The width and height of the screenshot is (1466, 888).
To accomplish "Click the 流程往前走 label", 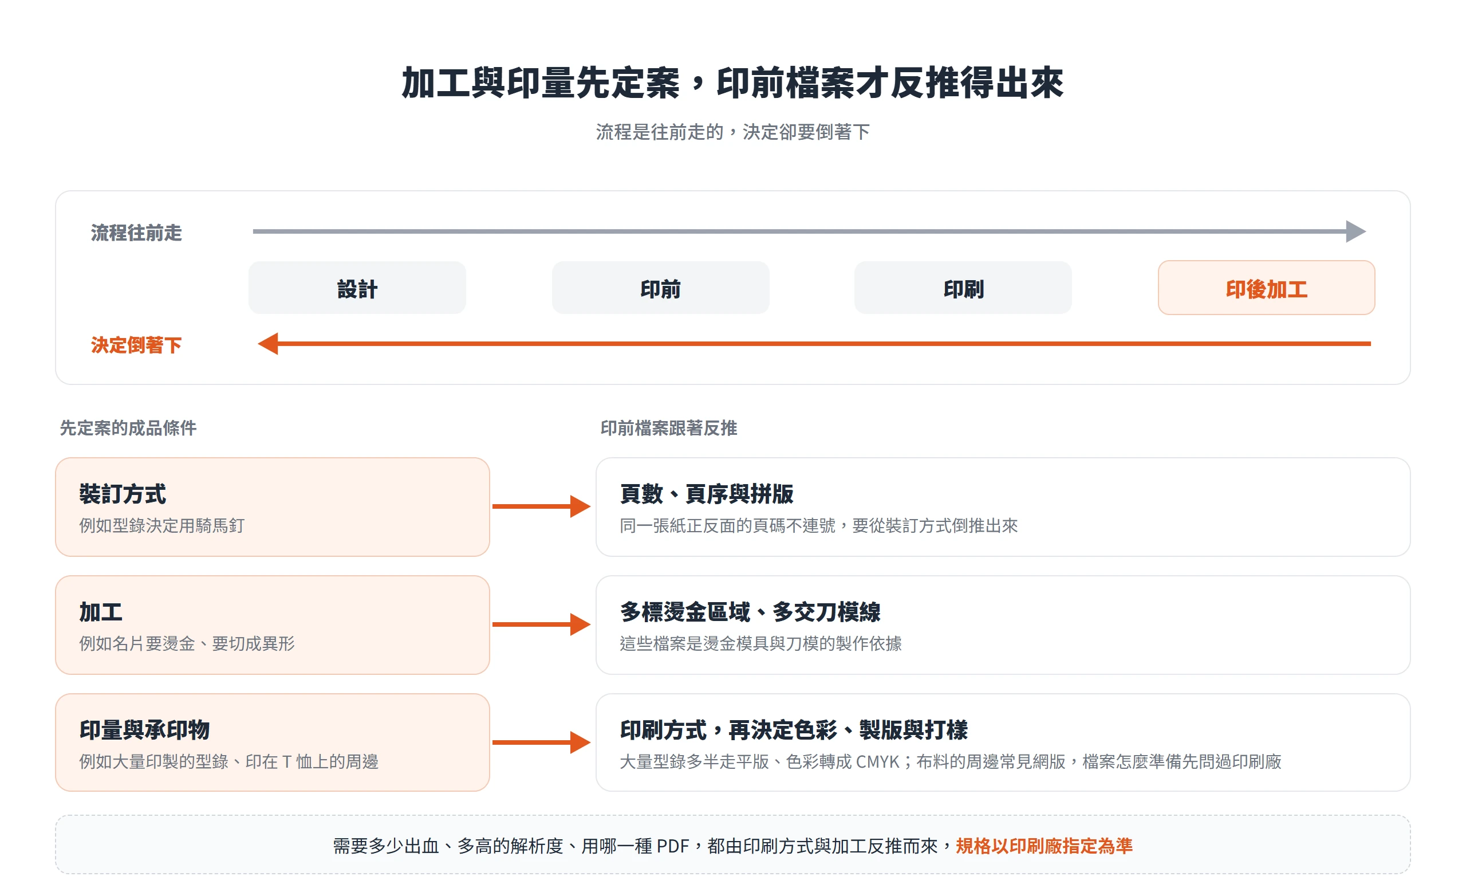I will pyautogui.click(x=136, y=233).
